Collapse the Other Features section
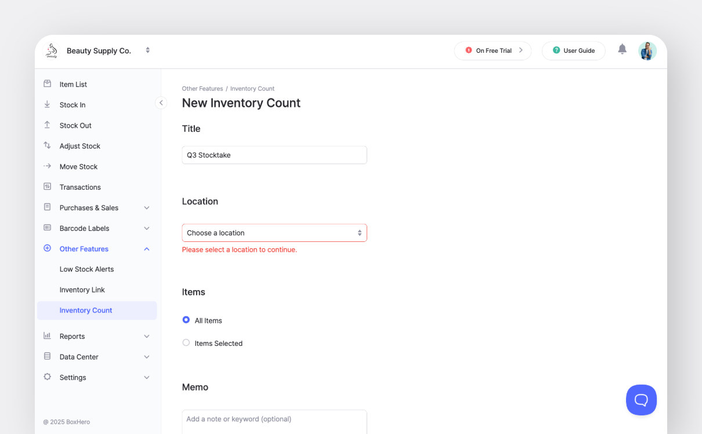702x434 pixels. click(147, 249)
